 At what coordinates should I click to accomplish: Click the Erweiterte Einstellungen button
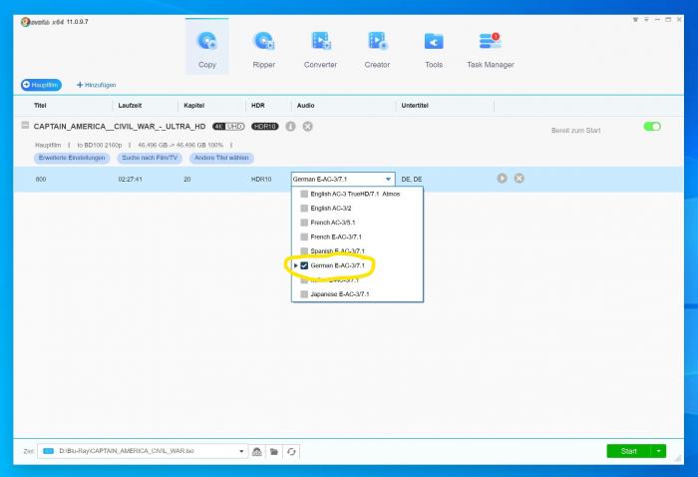tap(72, 158)
